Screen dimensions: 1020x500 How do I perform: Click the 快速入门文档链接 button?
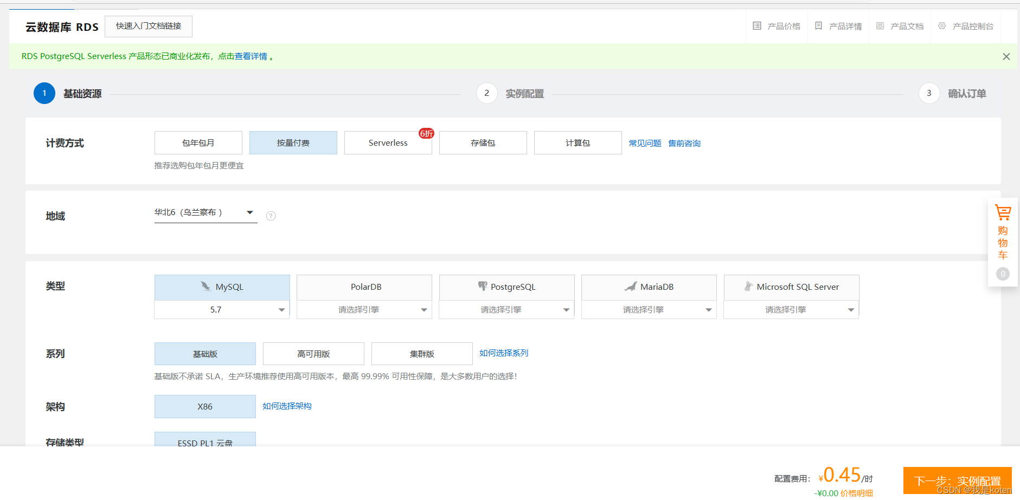click(149, 26)
